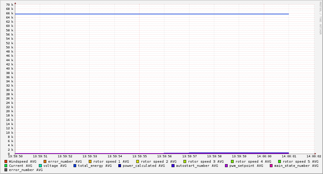
Task: Click the rotor speed 4 AVG label
Action: (x=253, y=161)
